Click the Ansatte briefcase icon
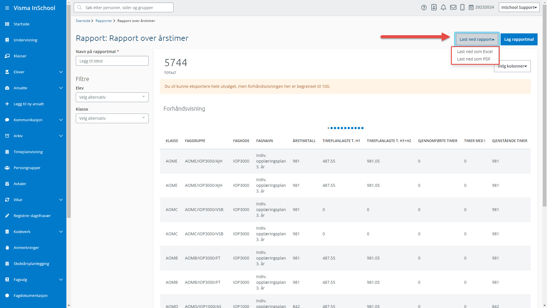 7,88
